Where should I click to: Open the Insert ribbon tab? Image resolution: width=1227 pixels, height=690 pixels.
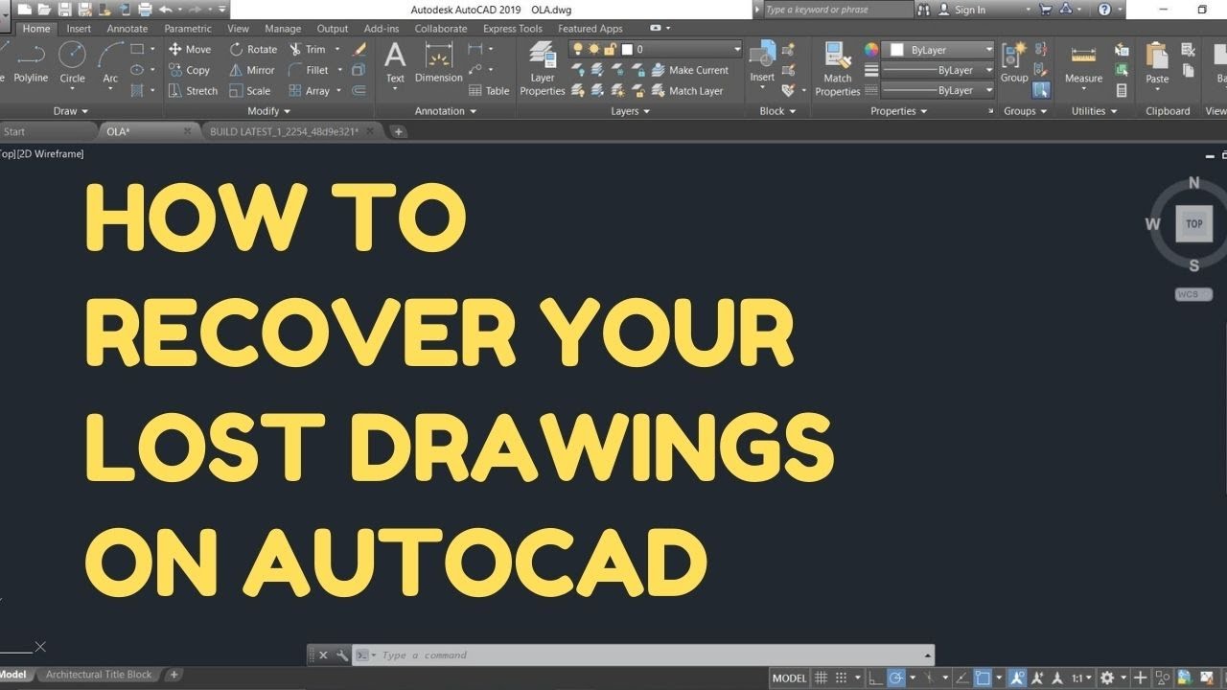tap(79, 29)
